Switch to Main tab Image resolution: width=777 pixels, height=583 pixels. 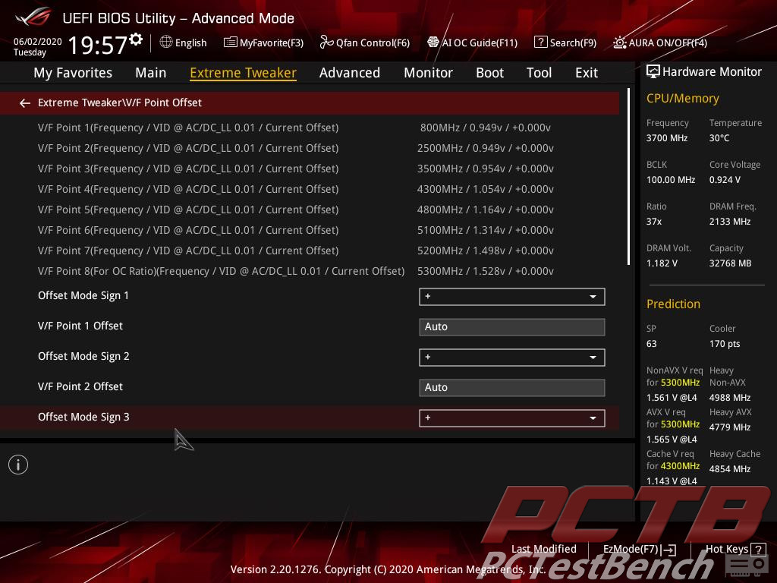pyautogui.click(x=151, y=73)
